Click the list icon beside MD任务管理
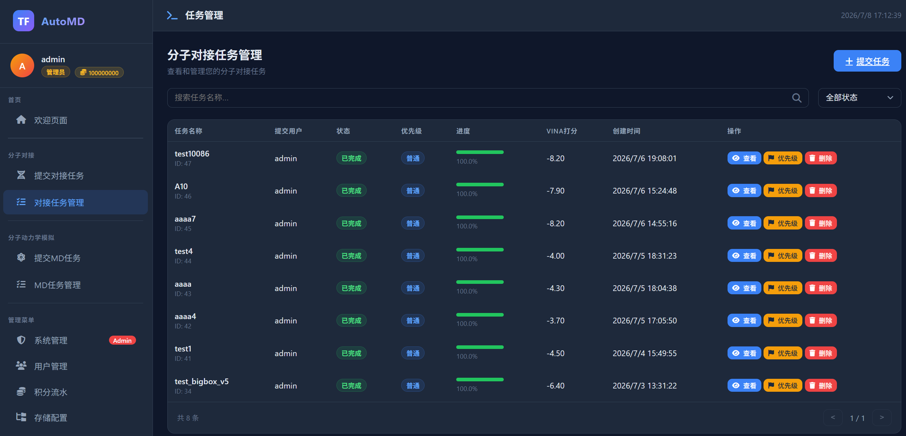Screen dimensions: 906x436 [x=21, y=284]
